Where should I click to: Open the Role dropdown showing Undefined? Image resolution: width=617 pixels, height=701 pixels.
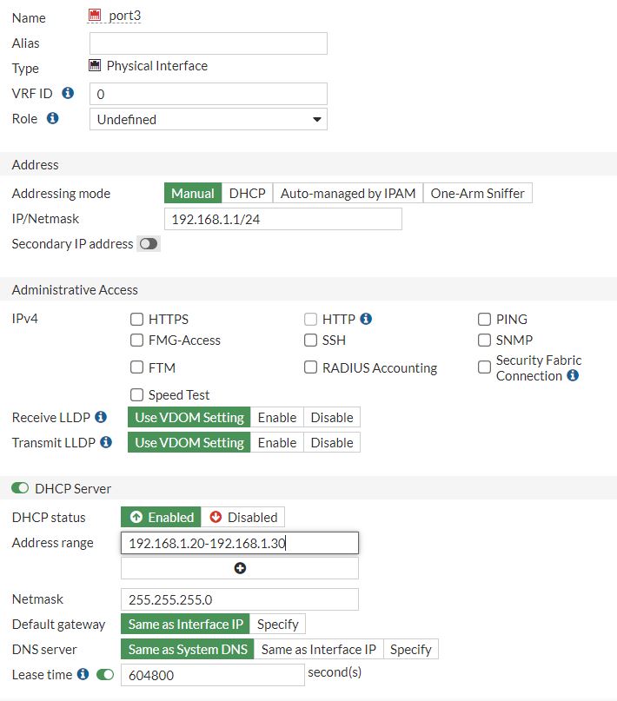(x=209, y=118)
